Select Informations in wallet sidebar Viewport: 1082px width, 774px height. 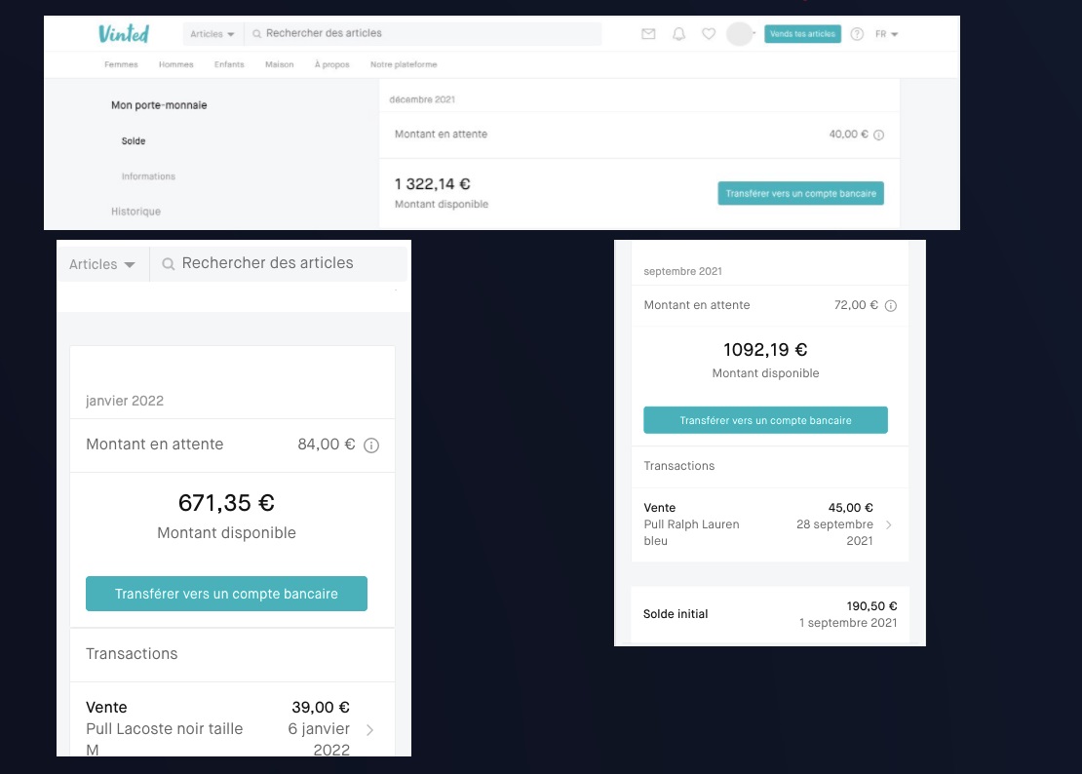click(148, 176)
